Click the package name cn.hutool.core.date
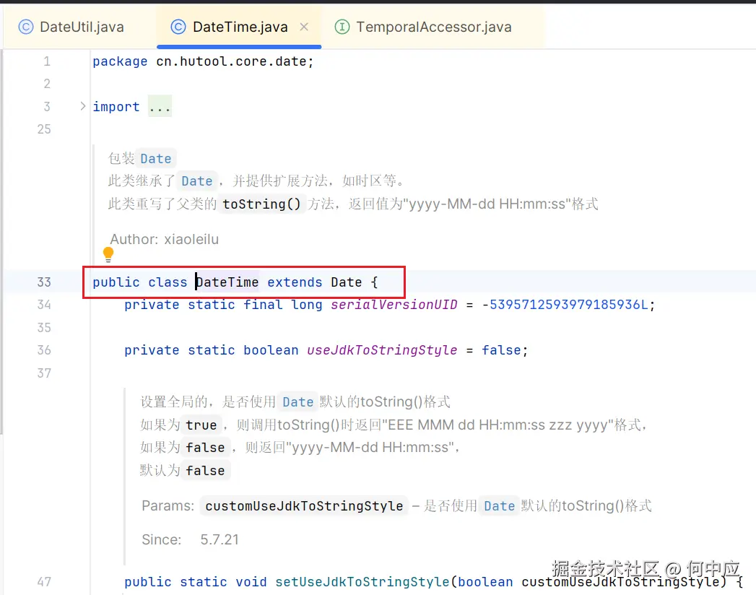 [x=231, y=61]
